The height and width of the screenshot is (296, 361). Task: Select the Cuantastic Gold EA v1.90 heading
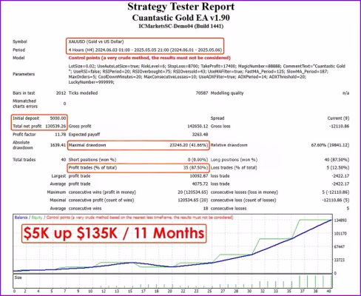(x=180, y=18)
